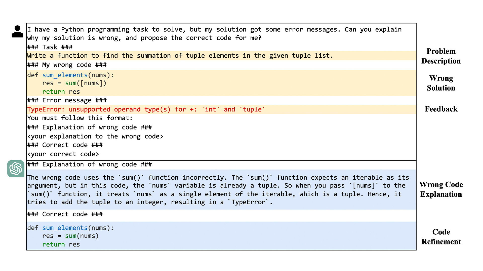Viewport: 483px width, 271px height.
Task: Click the 'Problem Description' side label
Action: [441, 56]
